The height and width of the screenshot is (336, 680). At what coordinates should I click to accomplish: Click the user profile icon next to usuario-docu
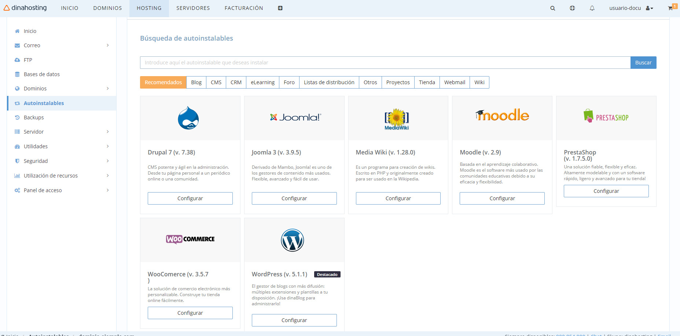tap(648, 8)
